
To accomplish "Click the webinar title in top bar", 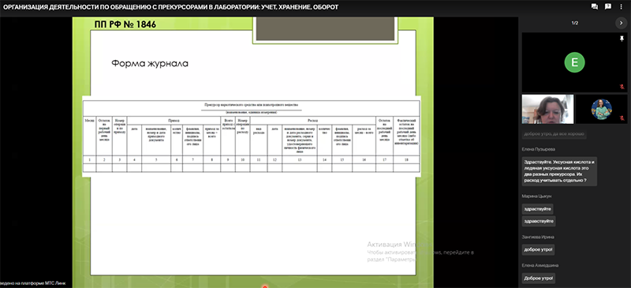I will coord(171,7).
